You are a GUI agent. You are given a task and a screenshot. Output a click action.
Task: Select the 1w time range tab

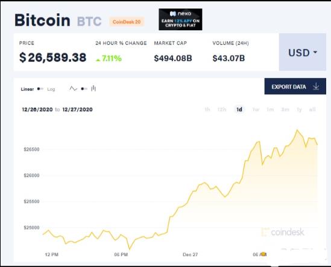pyautogui.click(x=256, y=109)
